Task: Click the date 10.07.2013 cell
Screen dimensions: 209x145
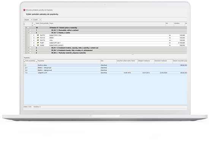Action: coord(146,73)
